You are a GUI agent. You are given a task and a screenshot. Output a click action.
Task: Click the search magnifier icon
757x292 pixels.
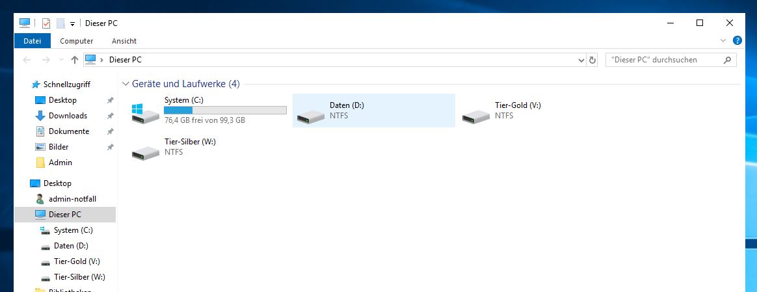click(x=728, y=60)
